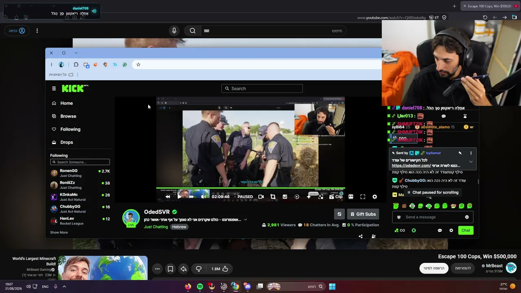Open the stats chart icon in Kick player
521x293 pixels.
pos(285,197)
